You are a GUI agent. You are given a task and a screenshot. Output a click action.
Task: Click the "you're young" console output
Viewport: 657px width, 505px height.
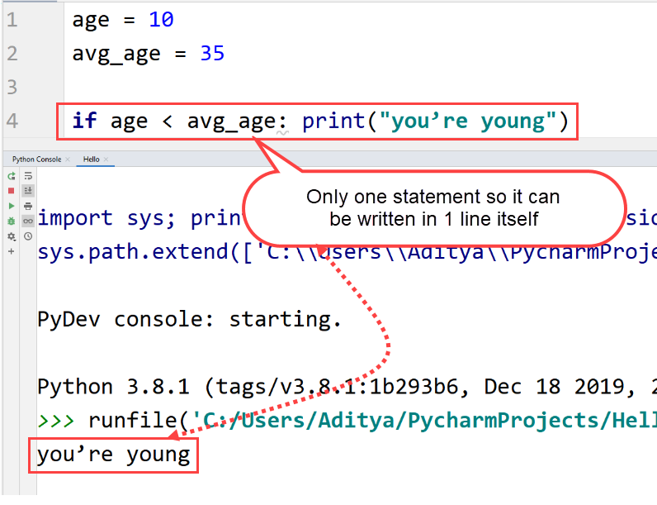pos(114,455)
